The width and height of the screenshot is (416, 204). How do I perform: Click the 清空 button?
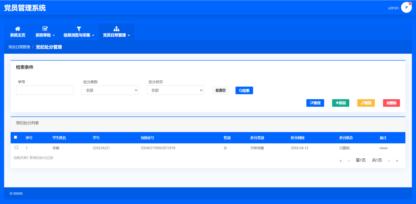pos(220,91)
